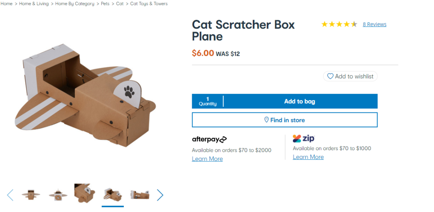Open the 8 Reviews link
The image size is (434, 212).
(375, 24)
